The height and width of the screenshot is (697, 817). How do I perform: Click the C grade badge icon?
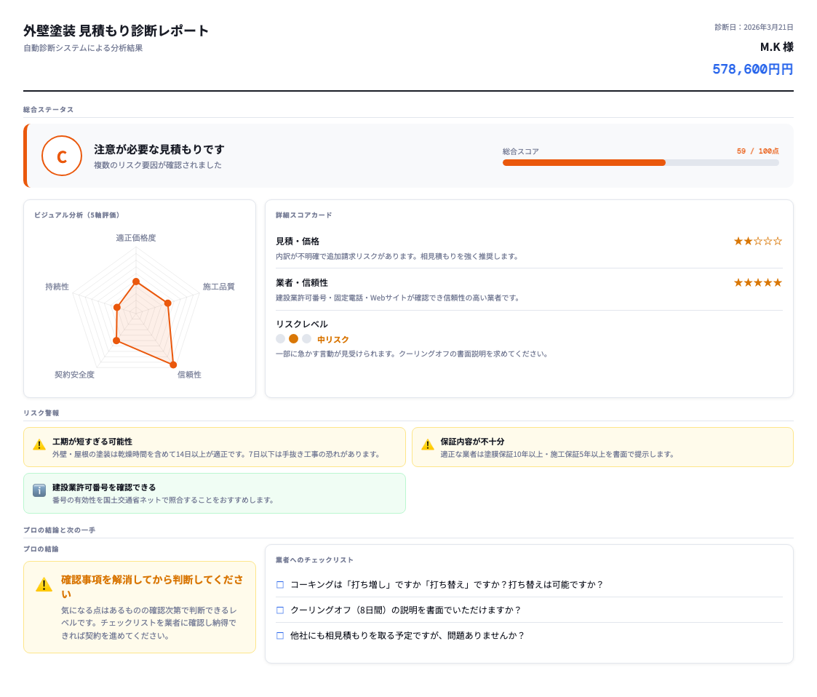[x=62, y=156]
